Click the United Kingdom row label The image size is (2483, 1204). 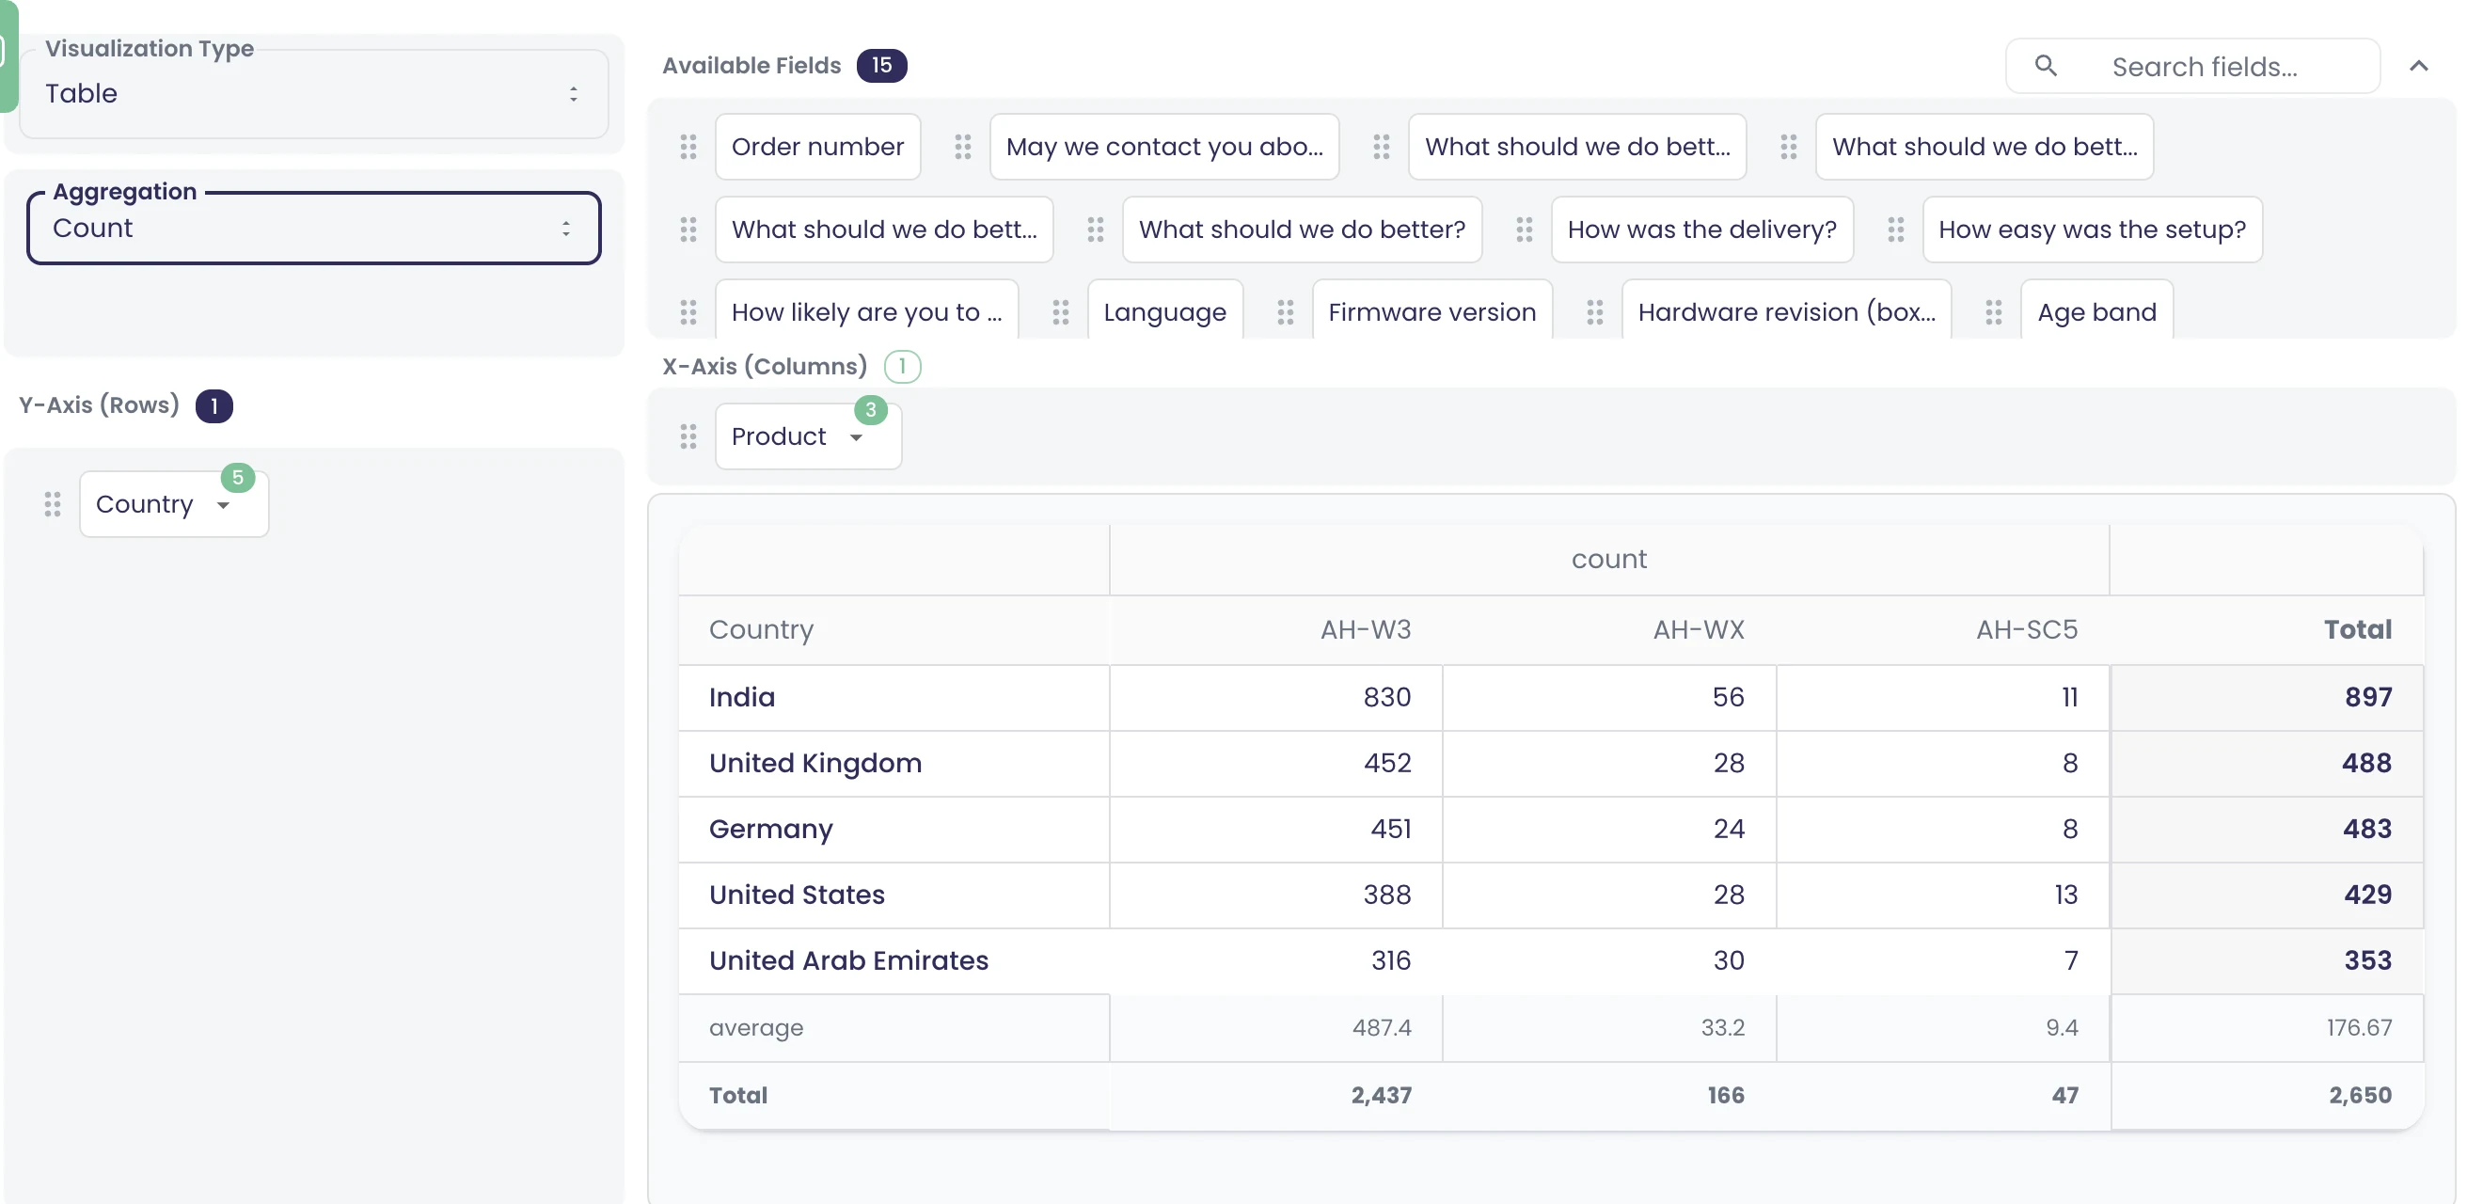[x=815, y=763]
